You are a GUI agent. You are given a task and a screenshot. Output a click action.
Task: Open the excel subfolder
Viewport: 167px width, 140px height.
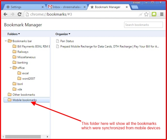click(26, 73)
